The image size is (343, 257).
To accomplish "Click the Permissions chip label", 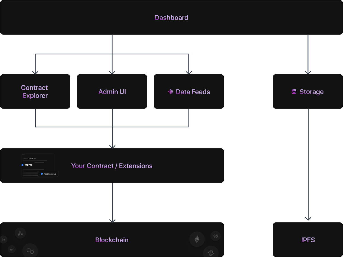I will pos(50,174).
